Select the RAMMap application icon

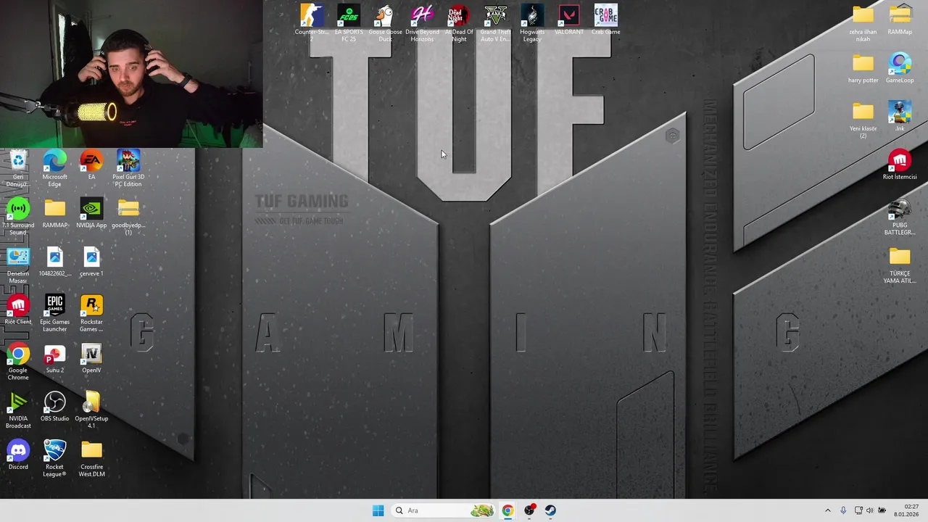pos(900,15)
